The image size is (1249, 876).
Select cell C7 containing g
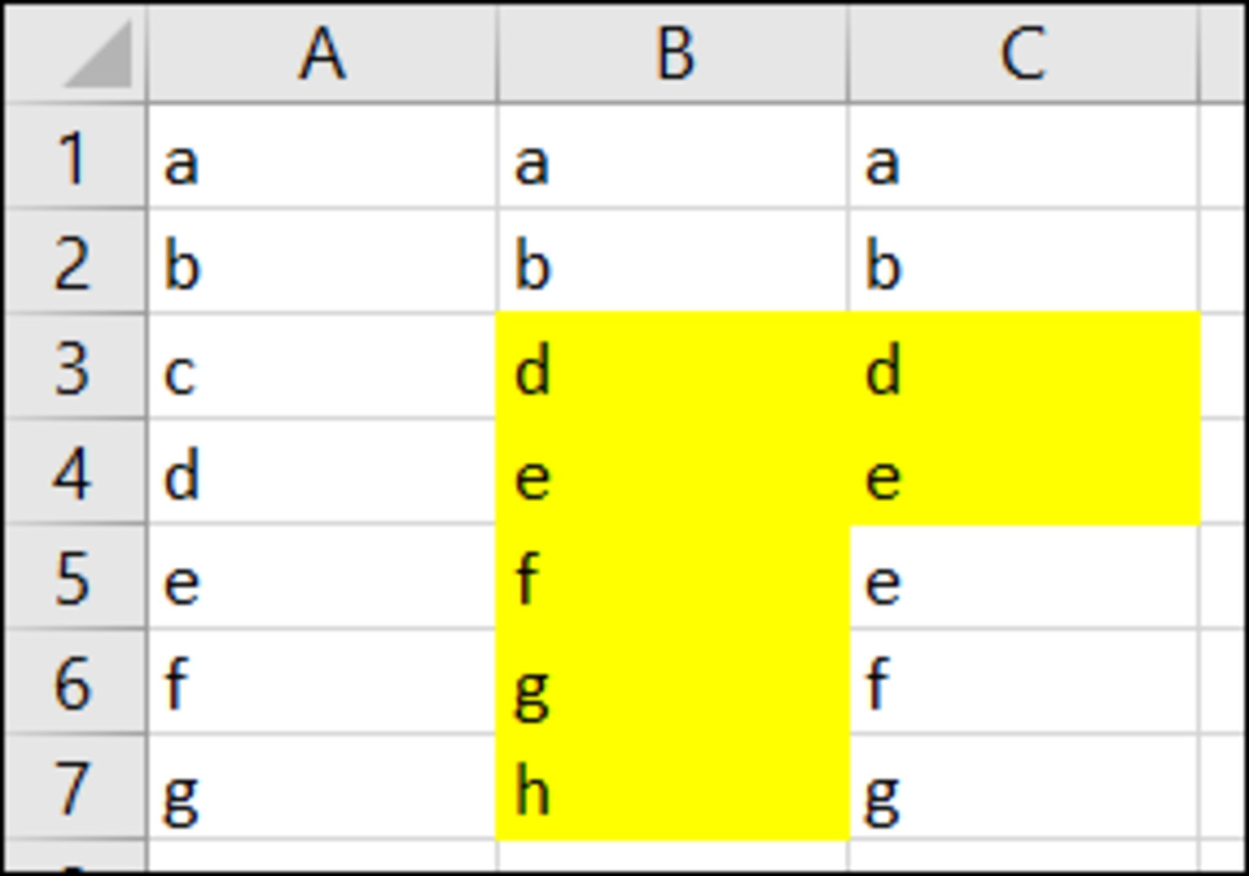tap(1024, 787)
